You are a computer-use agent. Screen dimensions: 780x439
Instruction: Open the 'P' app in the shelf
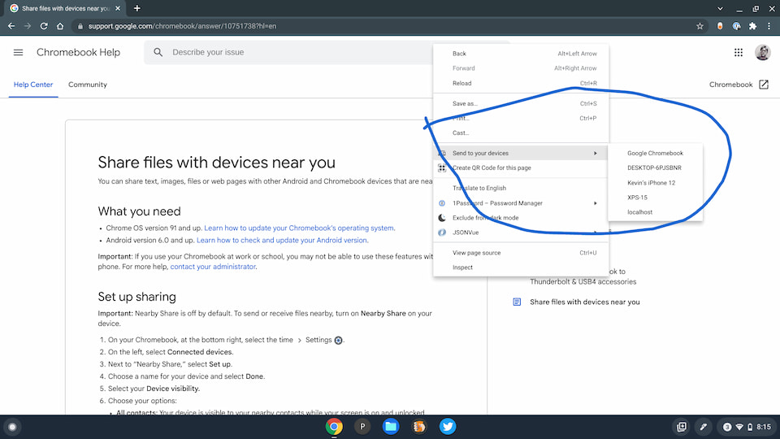coord(362,427)
